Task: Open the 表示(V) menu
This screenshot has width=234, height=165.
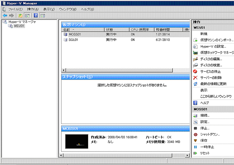Action: point(49,9)
